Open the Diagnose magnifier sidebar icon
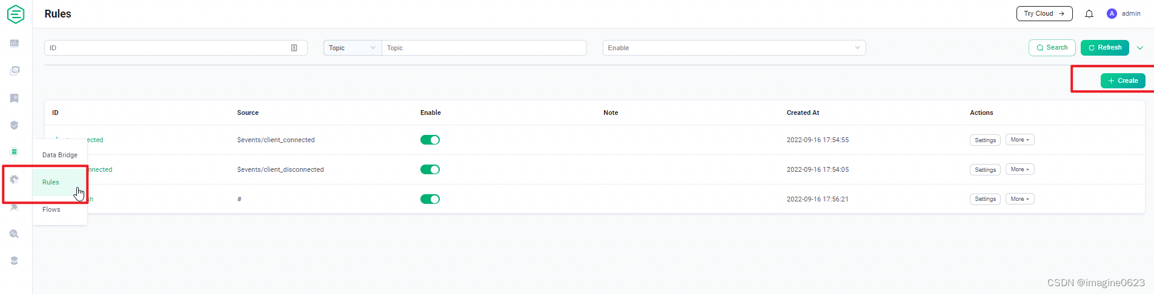Viewport: 1154px width, 294px height. pyautogui.click(x=15, y=234)
